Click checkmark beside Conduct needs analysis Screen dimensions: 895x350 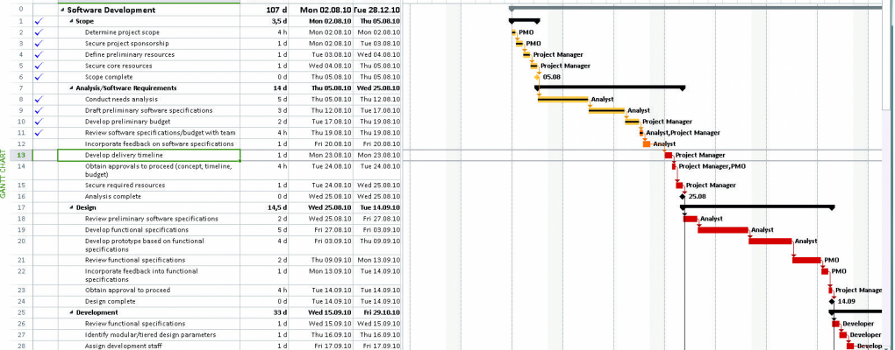37,99
